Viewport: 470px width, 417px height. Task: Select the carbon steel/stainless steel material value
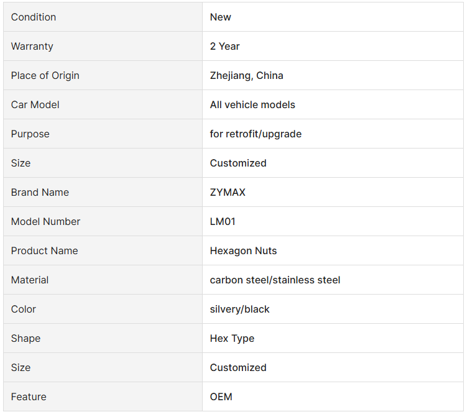[275, 280]
